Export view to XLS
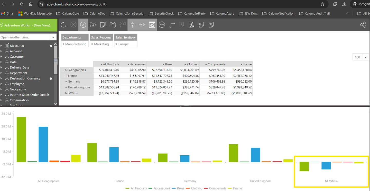Screen dimensions: 370x191 click(201, 25)
